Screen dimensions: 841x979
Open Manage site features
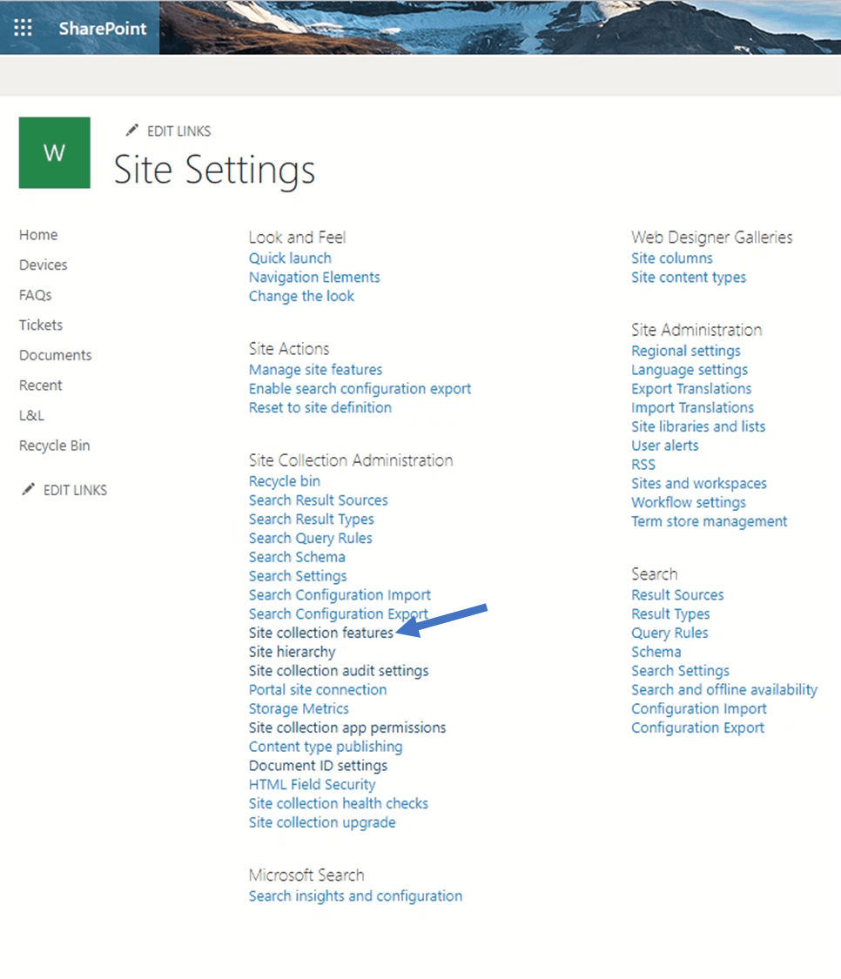click(315, 369)
